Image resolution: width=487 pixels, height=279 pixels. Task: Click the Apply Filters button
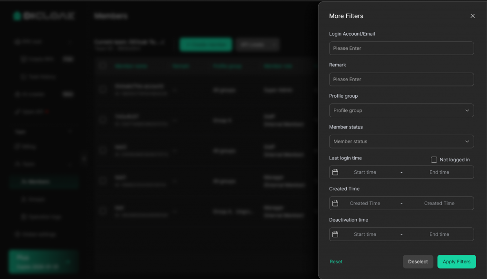[456, 262]
